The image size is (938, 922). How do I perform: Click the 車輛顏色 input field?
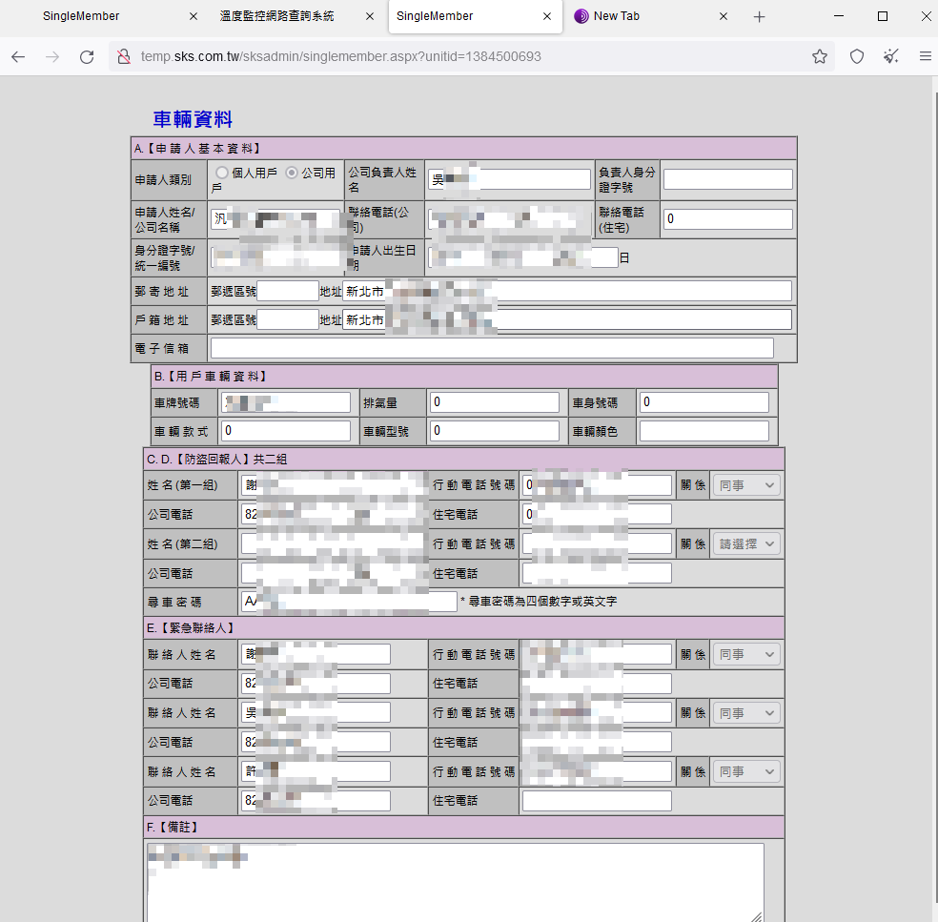click(x=703, y=431)
